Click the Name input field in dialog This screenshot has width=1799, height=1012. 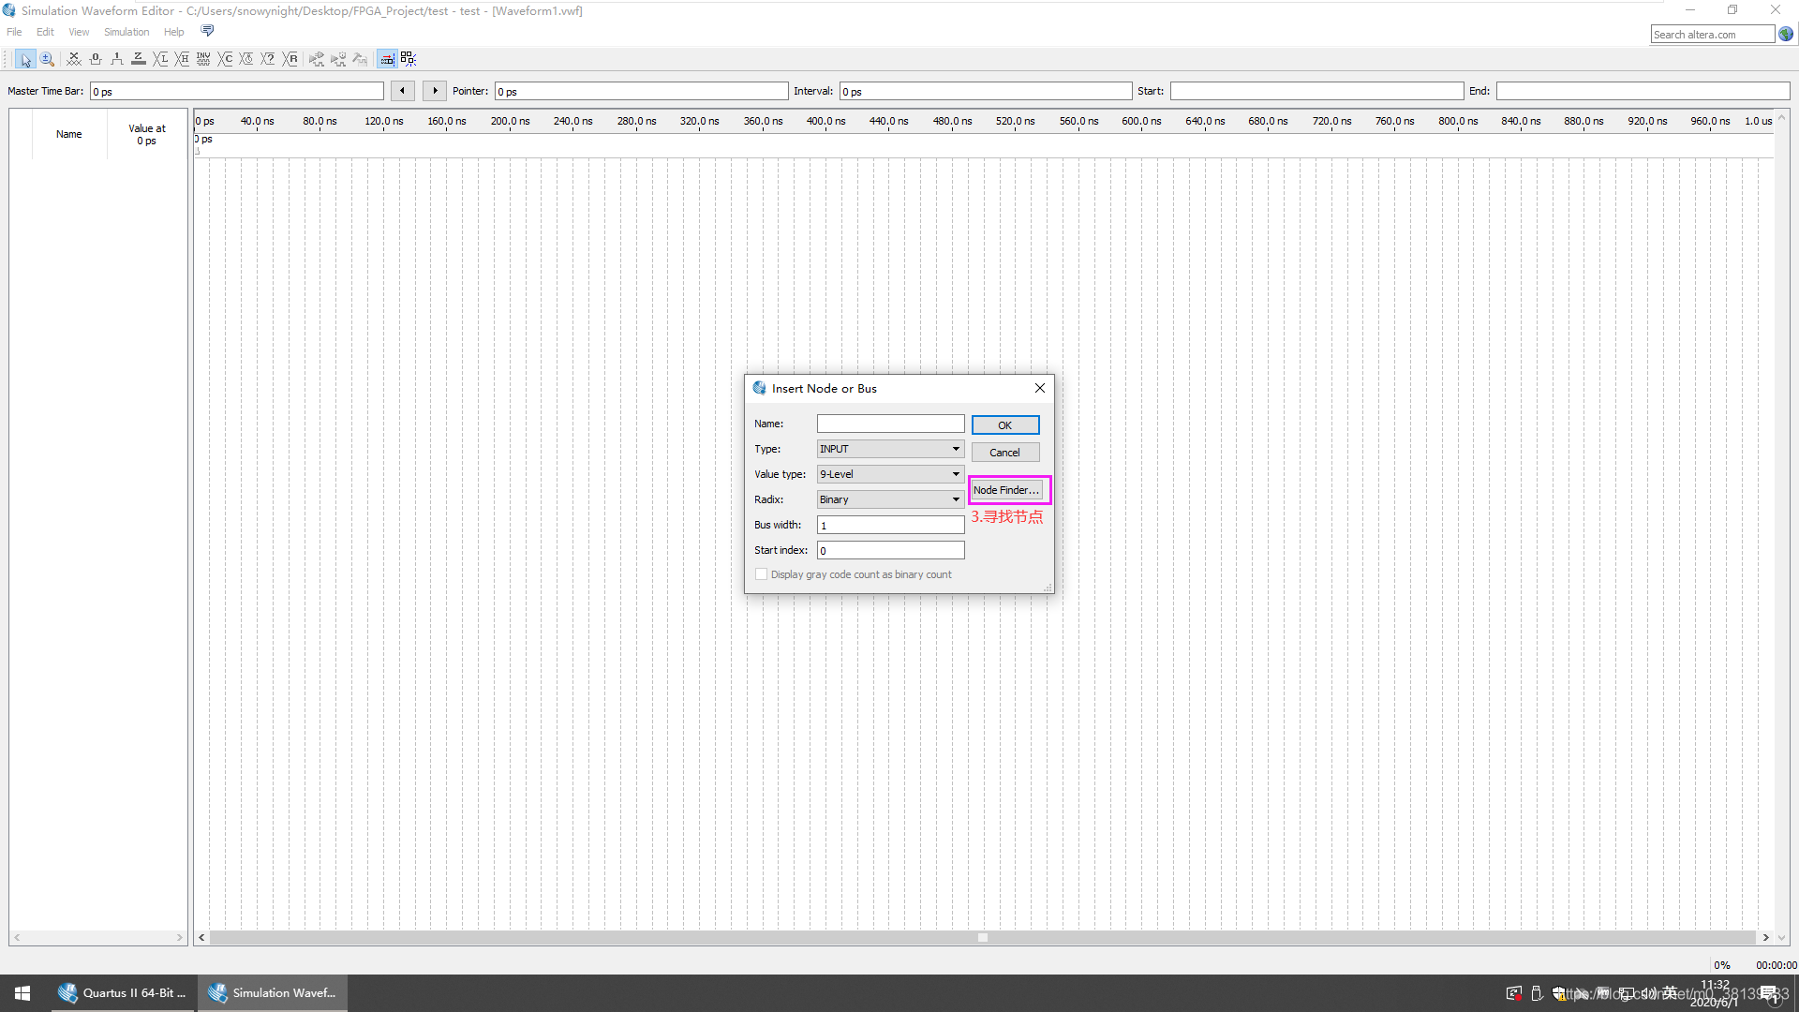(x=889, y=424)
